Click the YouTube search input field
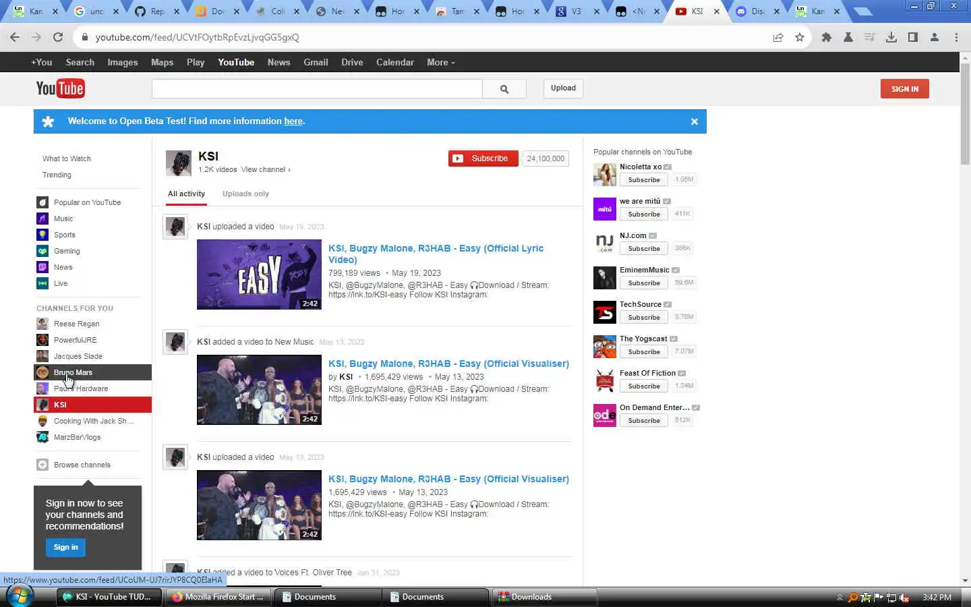 click(x=317, y=89)
